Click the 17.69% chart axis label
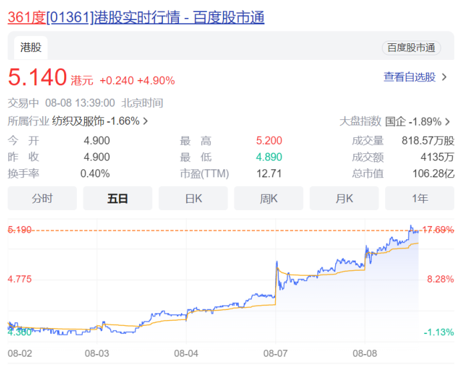 click(438, 230)
